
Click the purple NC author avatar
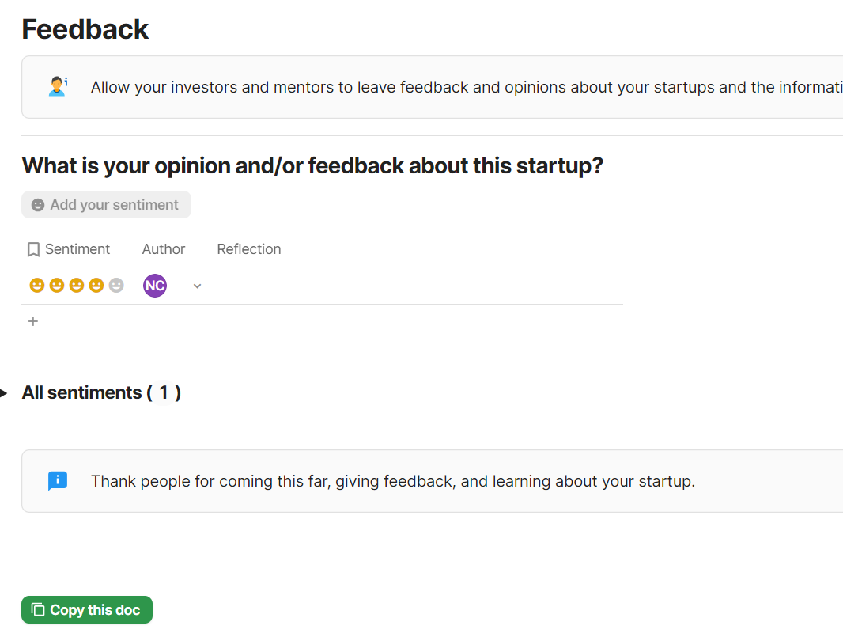(x=155, y=286)
